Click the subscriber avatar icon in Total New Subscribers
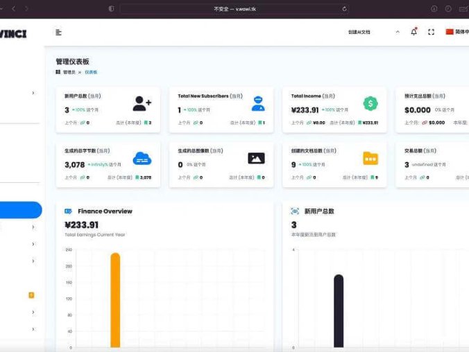Viewport: 469px width, 352px height. [258, 104]
